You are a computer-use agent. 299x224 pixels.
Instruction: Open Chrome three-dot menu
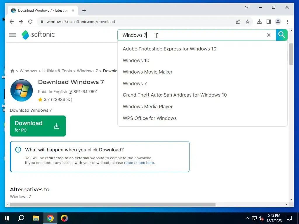287,22
